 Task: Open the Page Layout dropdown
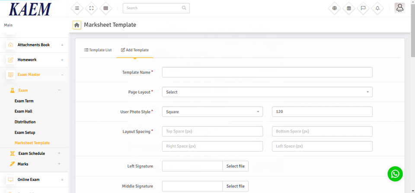tap(267, 92)
